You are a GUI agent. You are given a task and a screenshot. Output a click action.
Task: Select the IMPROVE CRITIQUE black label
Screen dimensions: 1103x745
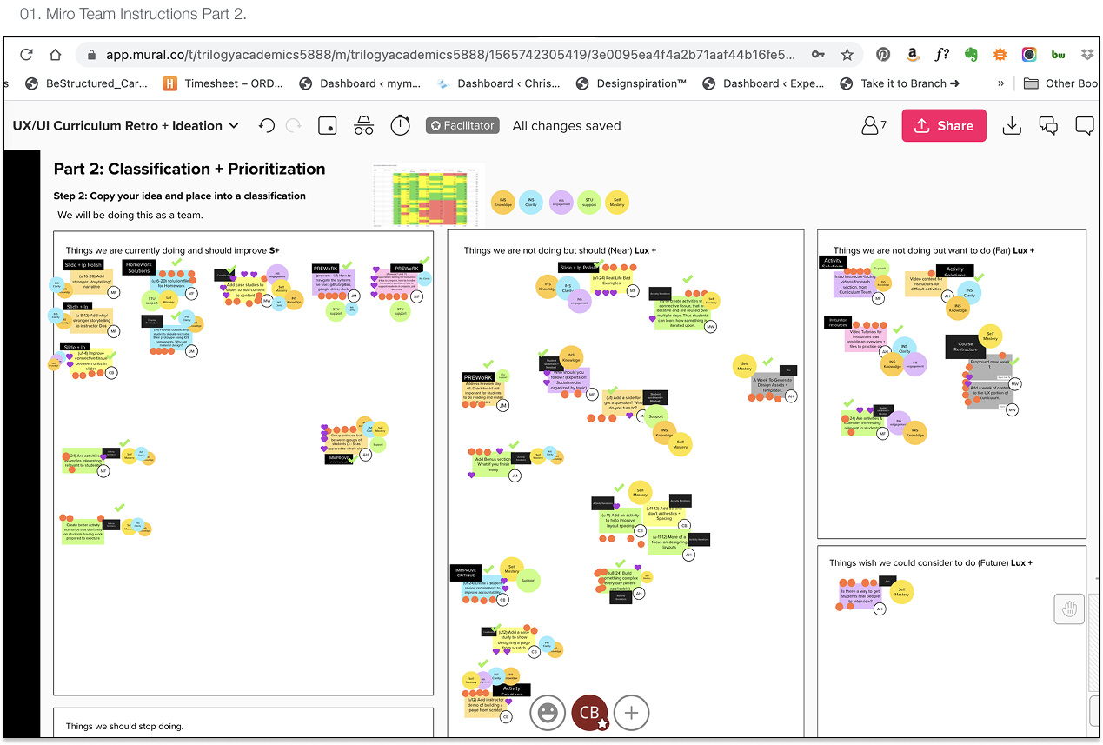467,573
